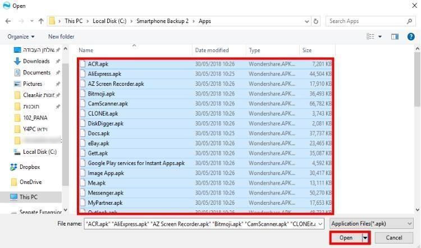This screenshot has height=248, width=421.
Task: Click the Search Apps field
Action: point(370,21)
